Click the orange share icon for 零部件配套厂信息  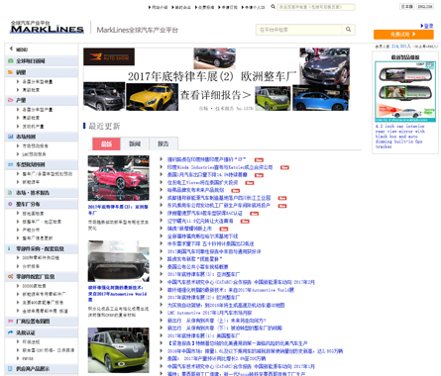point(11,276)
